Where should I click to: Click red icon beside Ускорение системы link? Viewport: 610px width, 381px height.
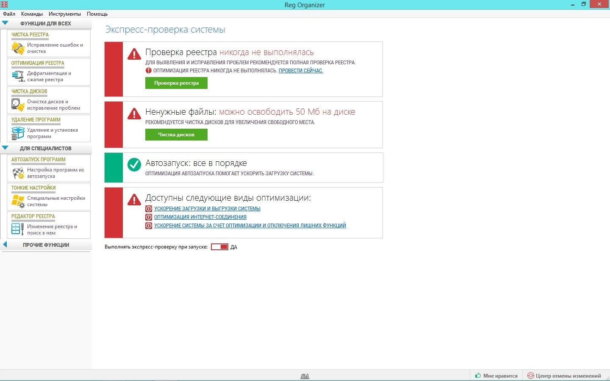point(149,226)
